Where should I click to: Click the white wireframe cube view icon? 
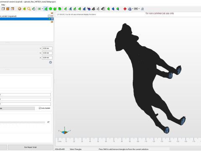(x=3, y=9)
